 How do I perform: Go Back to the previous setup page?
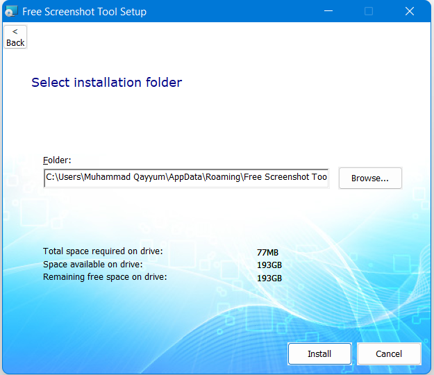click(15, 37)
